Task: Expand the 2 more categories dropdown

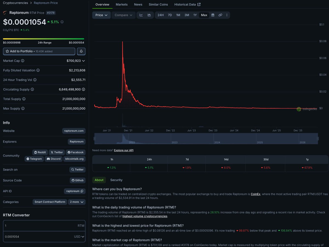Action: point(77,202)
